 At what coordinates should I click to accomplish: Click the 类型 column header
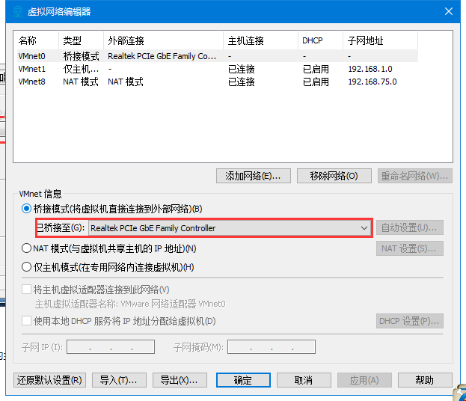pos(81,40)
